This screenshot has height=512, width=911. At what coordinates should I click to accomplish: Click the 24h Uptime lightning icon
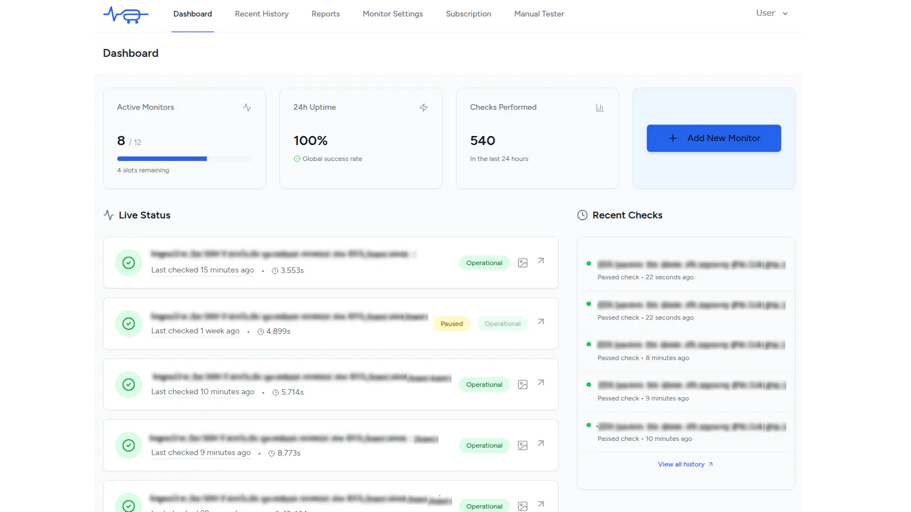(x=424, y=108)
